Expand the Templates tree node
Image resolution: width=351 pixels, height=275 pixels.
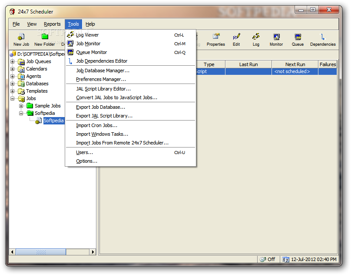coord(12,91)
